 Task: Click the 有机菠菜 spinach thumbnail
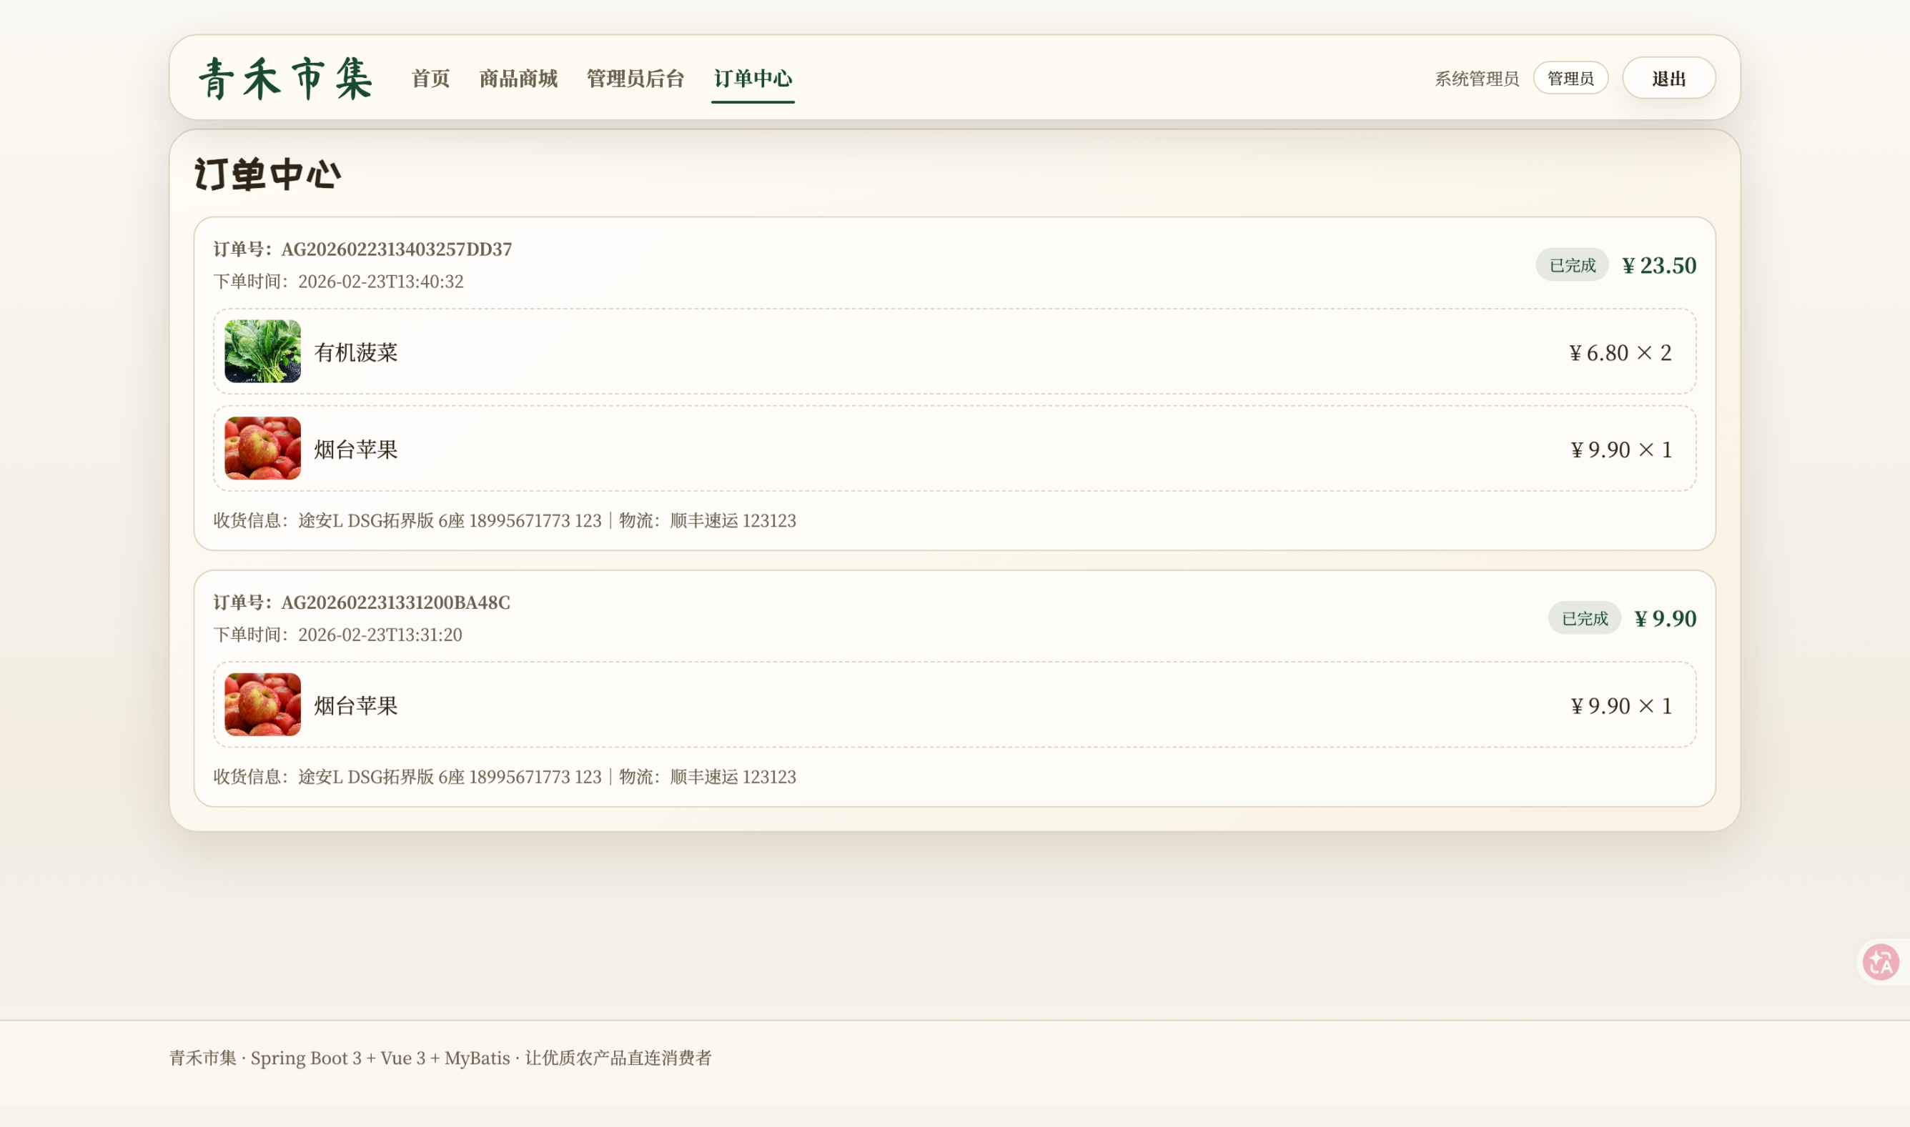(x=263, y=352)
